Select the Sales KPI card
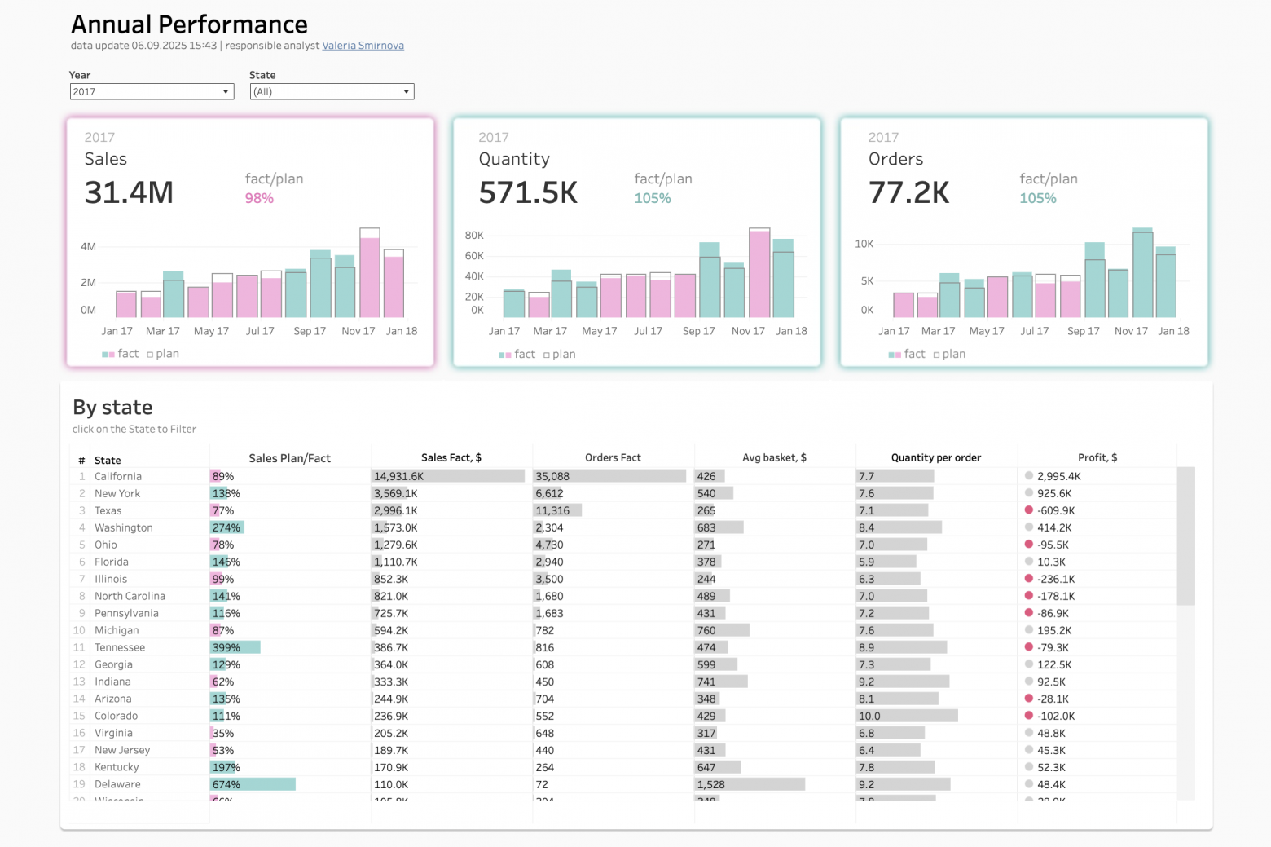This screenshot has height=847, width=1271. pyautogui.click(x=250, y=242)
